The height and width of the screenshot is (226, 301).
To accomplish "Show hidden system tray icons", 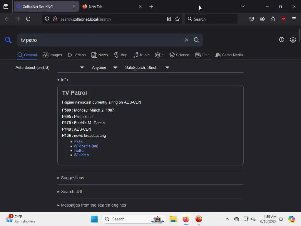I will tap(227, 219).
